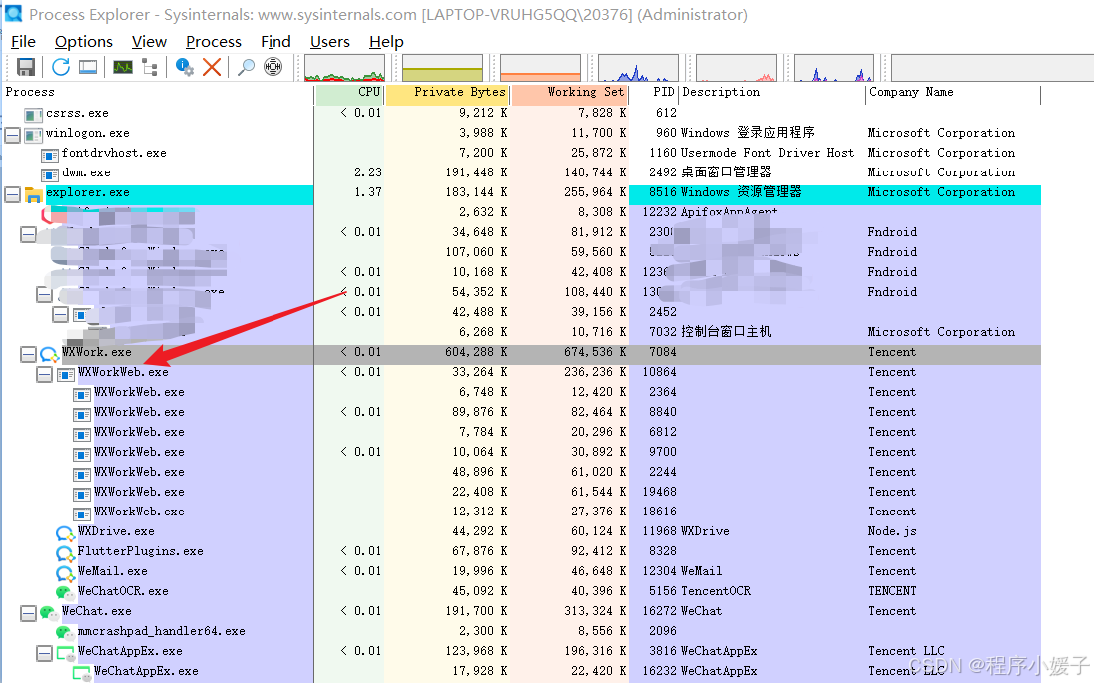Click the dwm.exe window icon
The width and height of the screenshot is (1094, 683).
point(50,174)
